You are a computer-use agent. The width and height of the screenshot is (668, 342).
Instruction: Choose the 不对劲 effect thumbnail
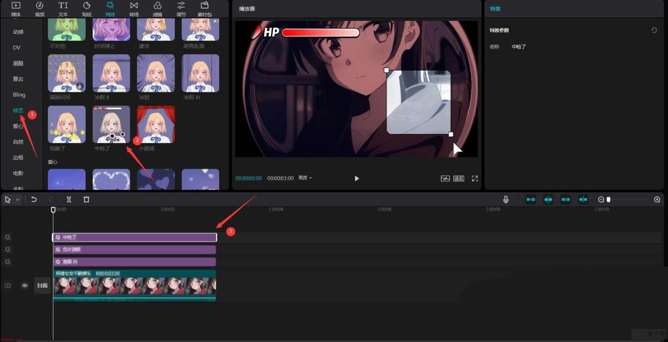pos(67,30)
